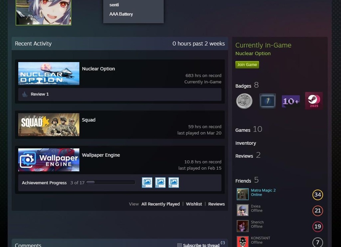
Task: Open the Games 10 link
Action: tap(249, 129)
